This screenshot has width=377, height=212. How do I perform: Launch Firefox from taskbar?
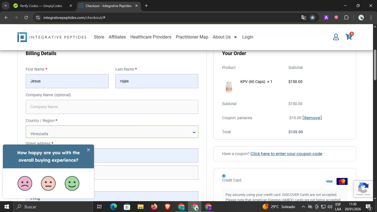point(154,207)
